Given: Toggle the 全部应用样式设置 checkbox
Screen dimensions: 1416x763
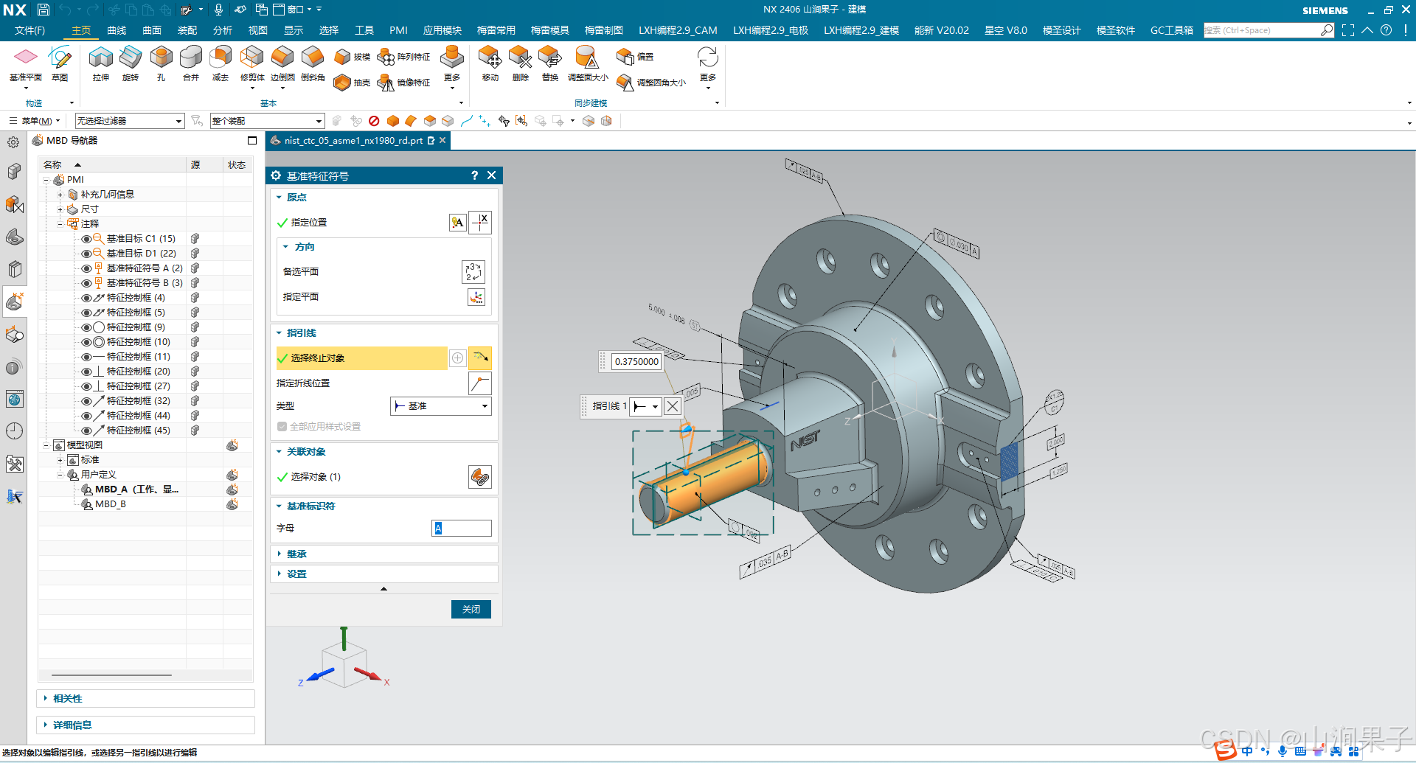Looking at the screenshot, I should point(282,427).
